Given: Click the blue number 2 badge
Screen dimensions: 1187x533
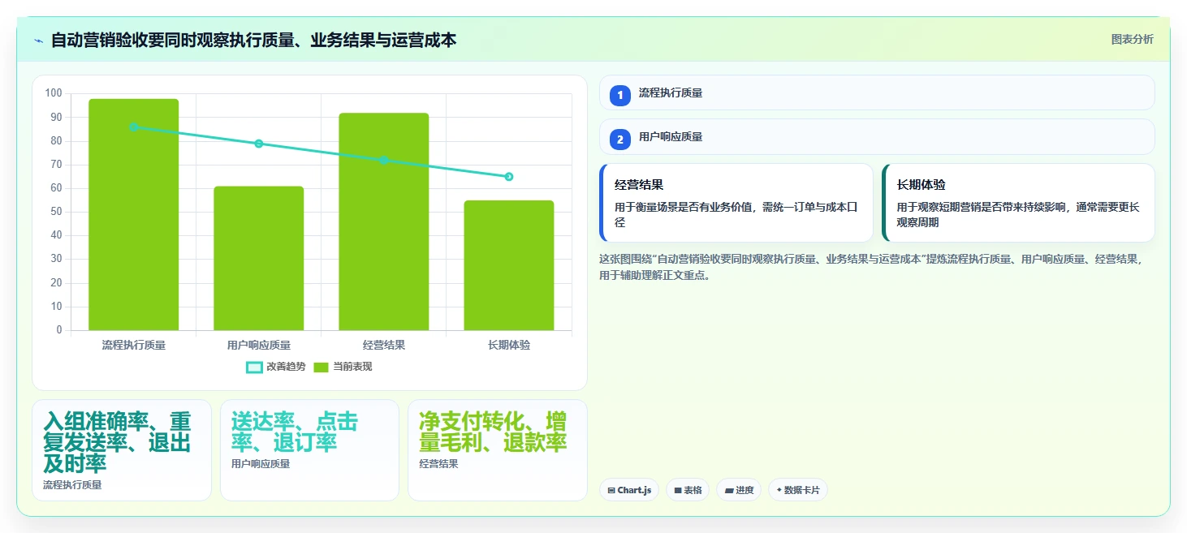Looking at the screenshot, I should (x=620, y=140).
